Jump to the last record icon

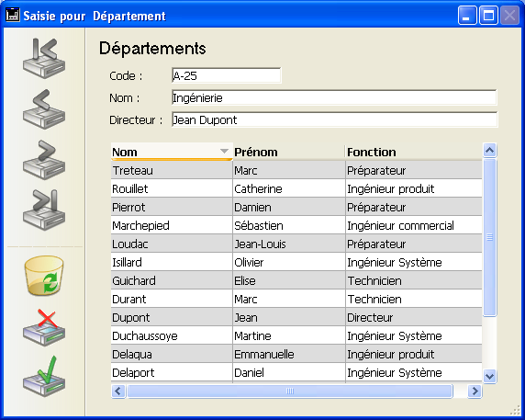click(x=44, y=210)
